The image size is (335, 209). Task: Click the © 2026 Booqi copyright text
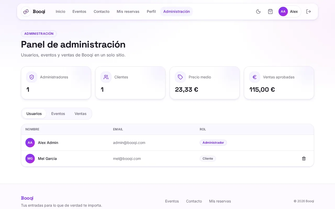tap(304, 201)
